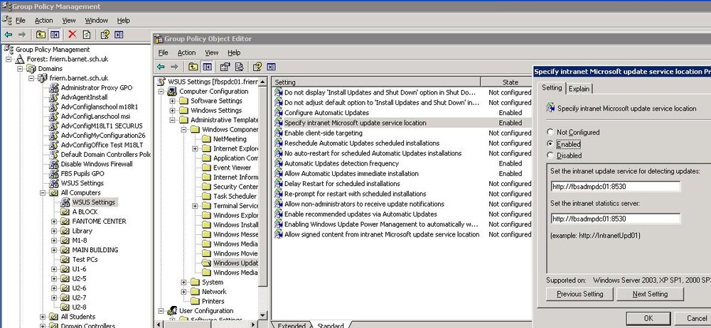
Task: Click the intranet statistics server URL field
Action: click(x=615, y=219)
